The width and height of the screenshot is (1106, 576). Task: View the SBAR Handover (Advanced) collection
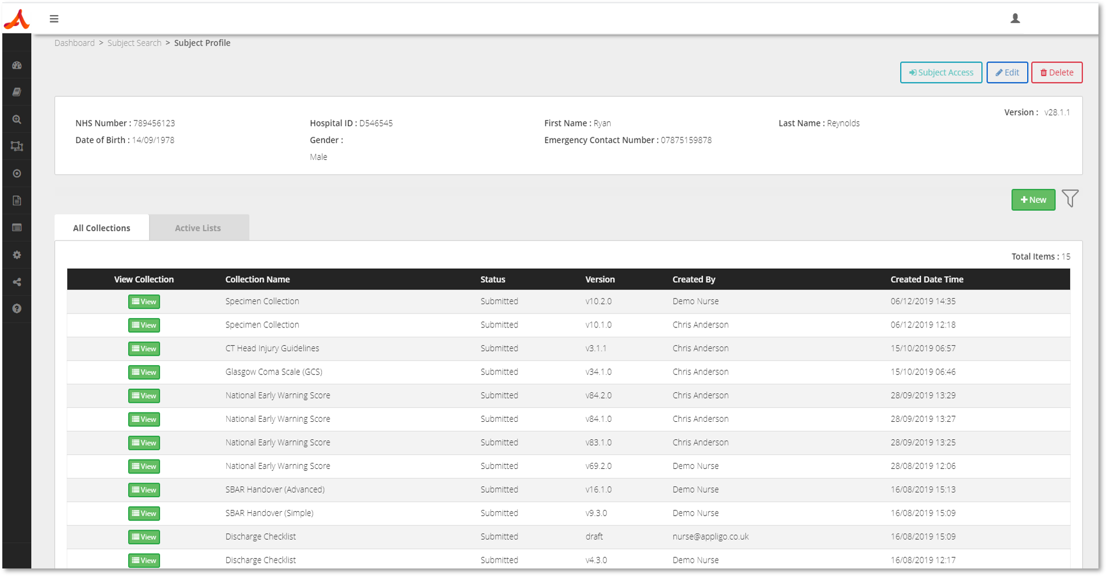pyautogui.click(x=144, y=490)
